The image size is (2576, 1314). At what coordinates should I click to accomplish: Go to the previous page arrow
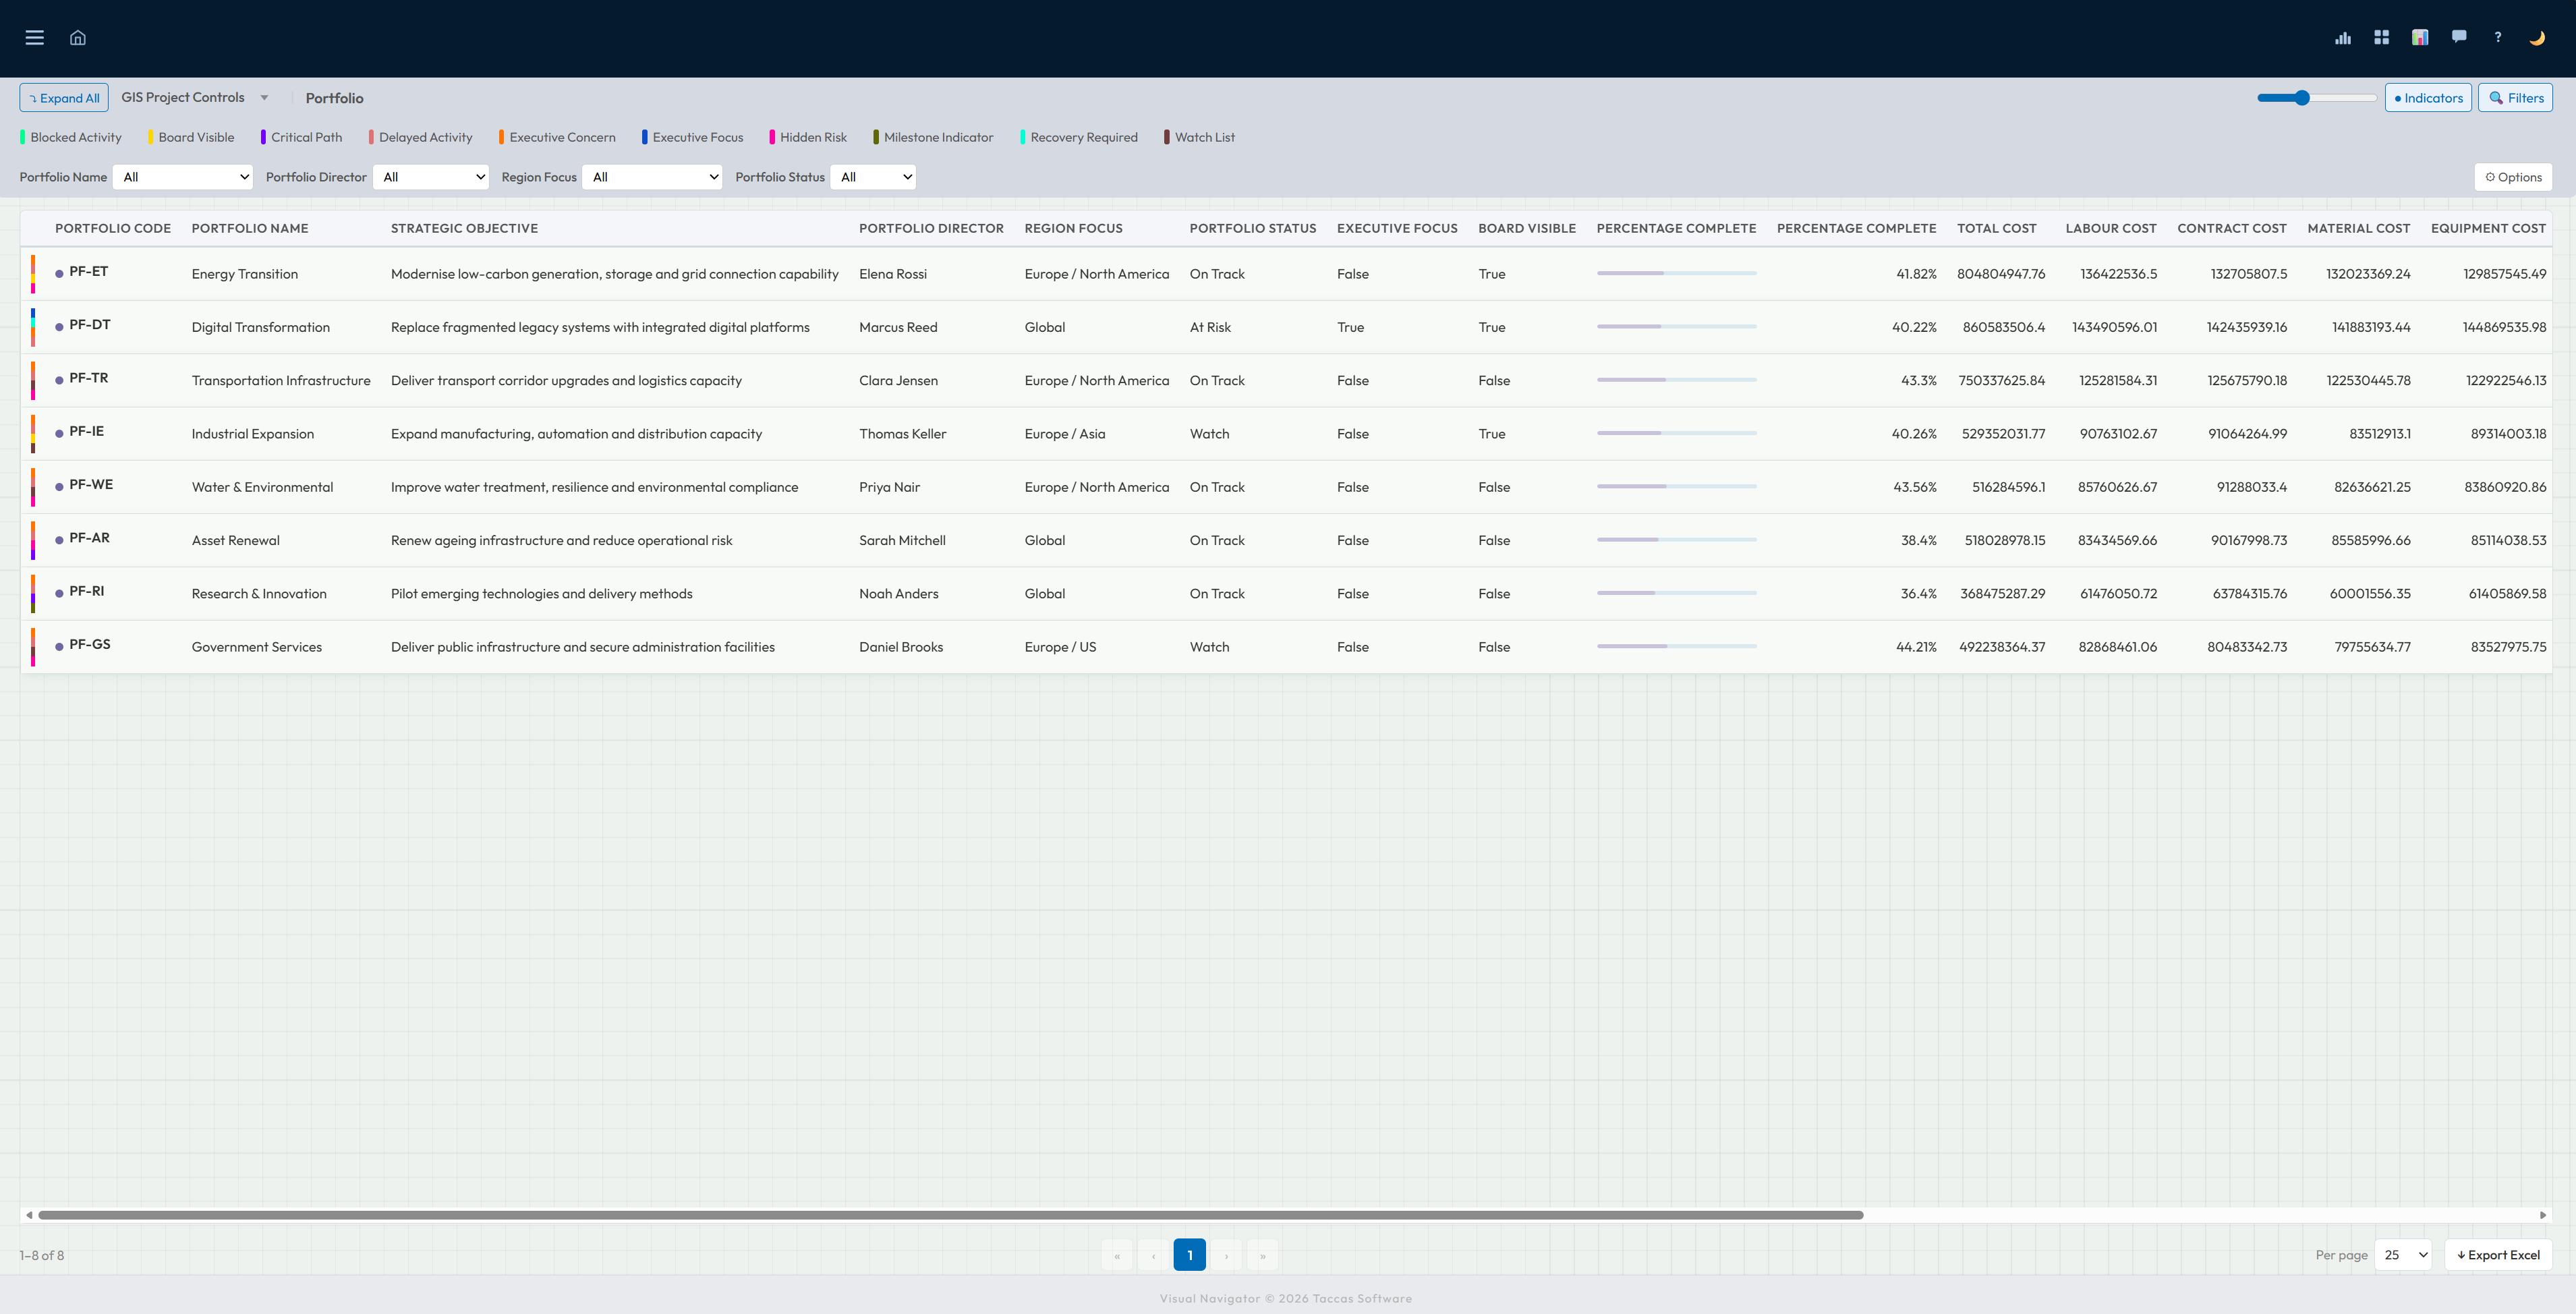pyautogui.click(x=1153, y=1255)
